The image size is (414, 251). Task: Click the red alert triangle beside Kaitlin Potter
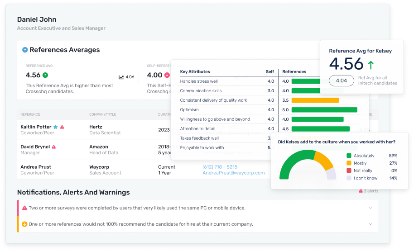pyautogui.click(x=63, y=127)
